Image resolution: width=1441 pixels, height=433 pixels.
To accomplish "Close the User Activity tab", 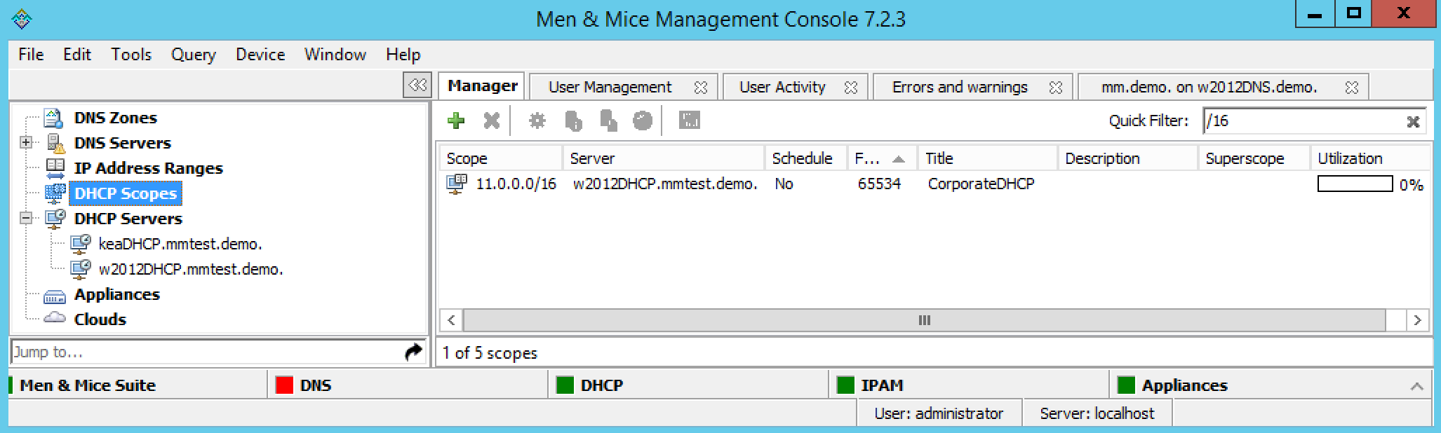I will click(x=851, y=88).
